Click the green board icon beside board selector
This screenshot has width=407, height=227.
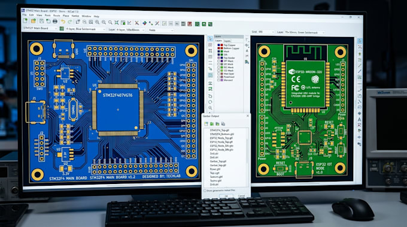coord(62,29)
